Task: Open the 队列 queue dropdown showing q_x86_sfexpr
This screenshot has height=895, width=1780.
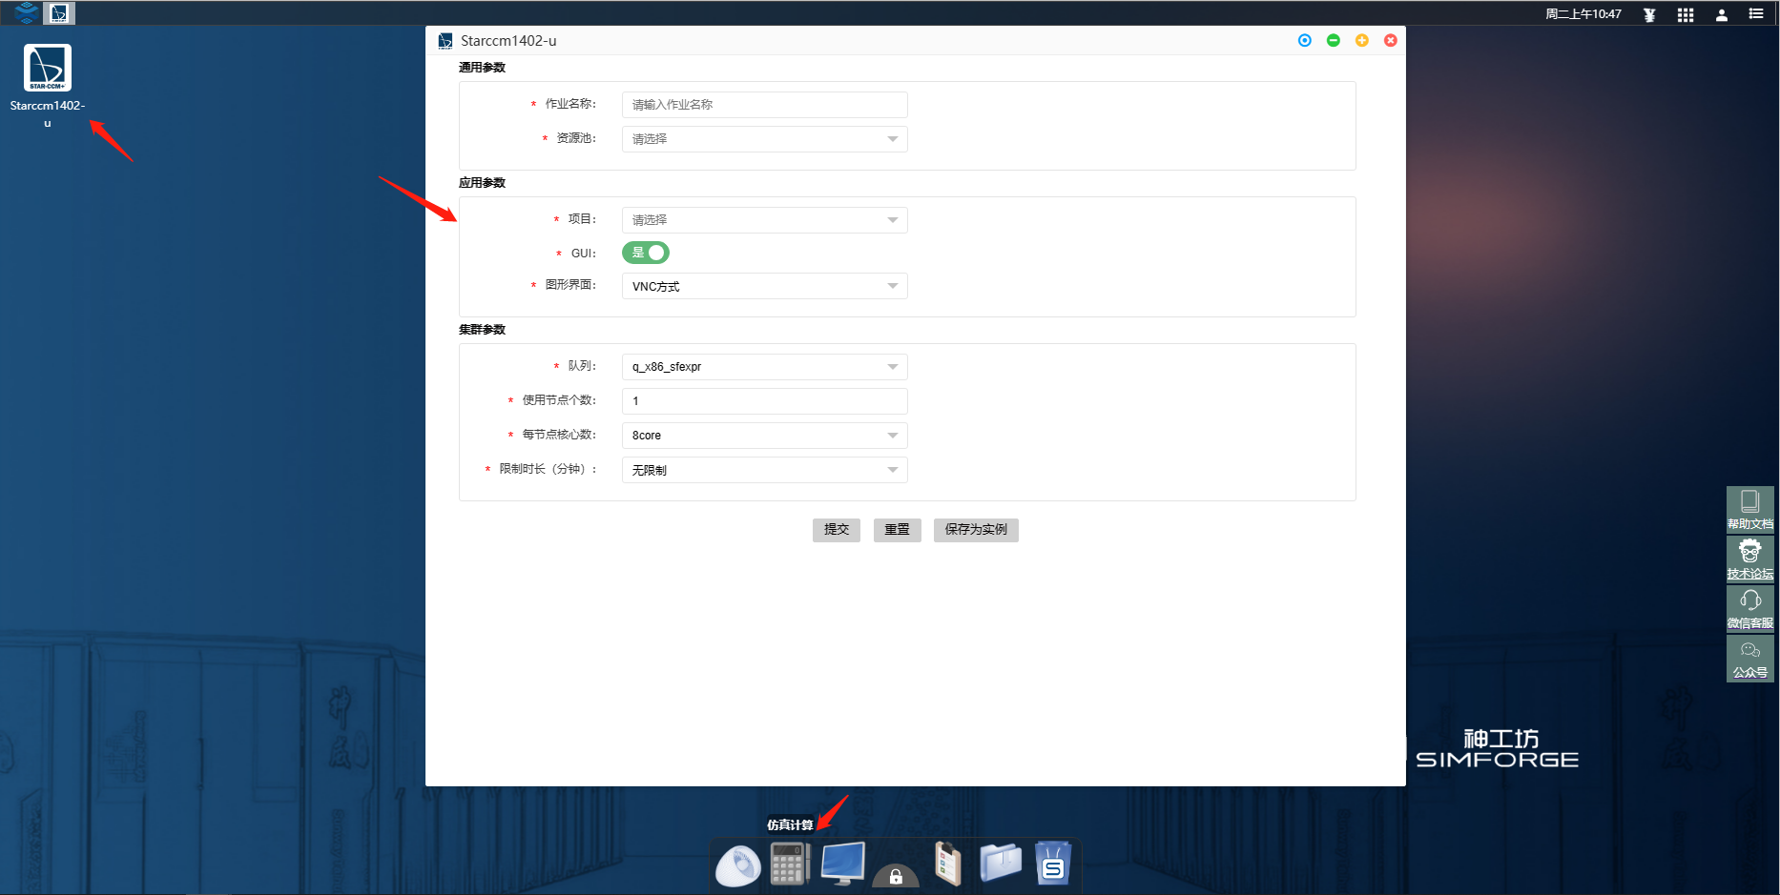Action: (764, 367)
